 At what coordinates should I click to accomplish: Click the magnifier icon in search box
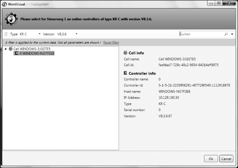tap(226, 34)
